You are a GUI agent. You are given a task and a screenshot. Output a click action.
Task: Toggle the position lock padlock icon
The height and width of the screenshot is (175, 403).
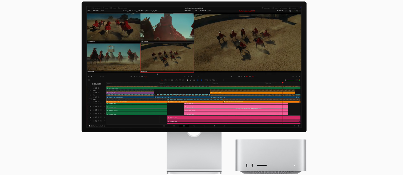point(194,80)
